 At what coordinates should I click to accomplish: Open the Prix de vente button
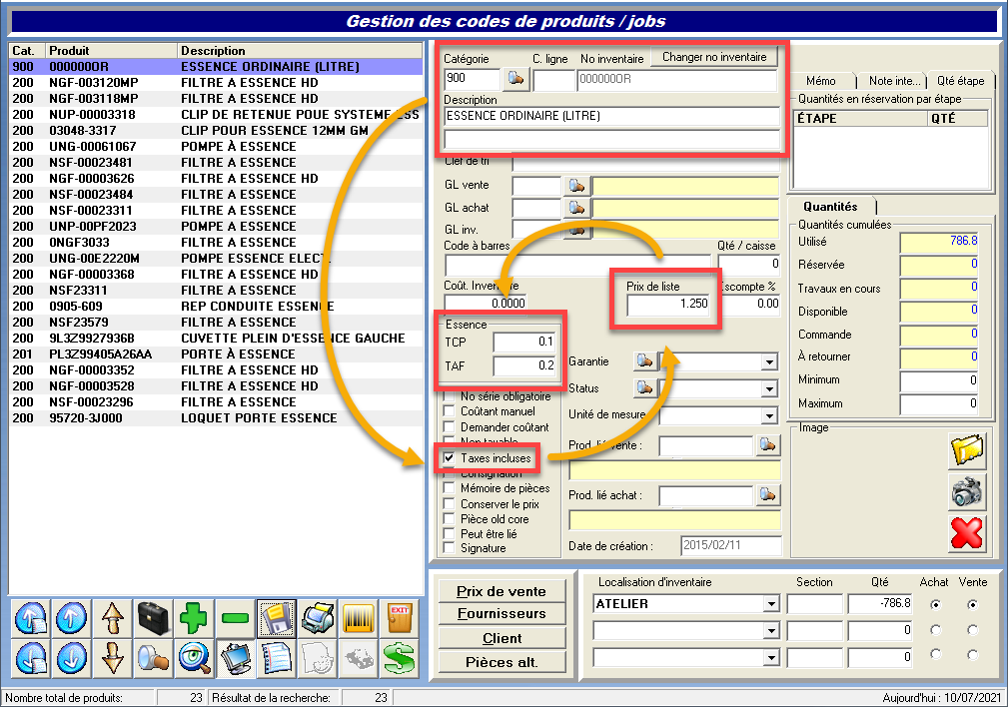click(502, 591)
